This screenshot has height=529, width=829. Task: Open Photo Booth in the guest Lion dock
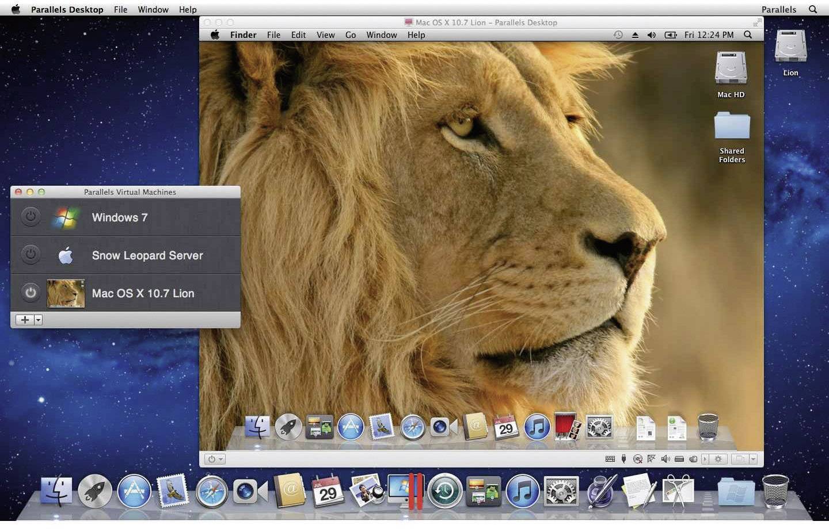pyautogui.click(x=568, y=427)
